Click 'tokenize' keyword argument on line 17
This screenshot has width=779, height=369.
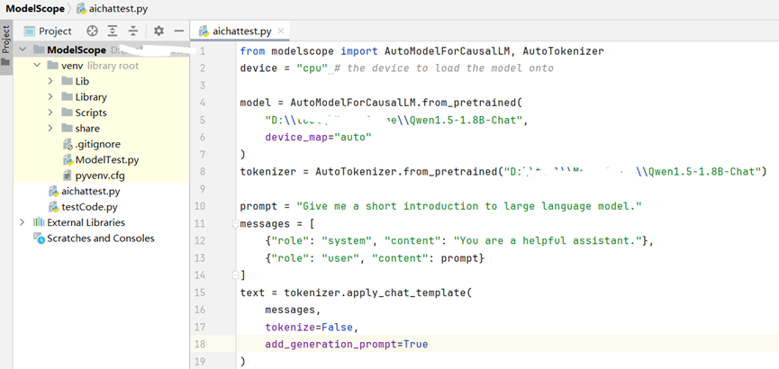(290, 328)
